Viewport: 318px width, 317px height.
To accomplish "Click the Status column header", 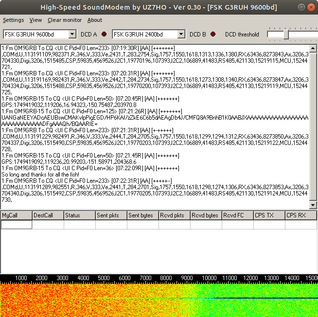I will (x=79, y=215).
